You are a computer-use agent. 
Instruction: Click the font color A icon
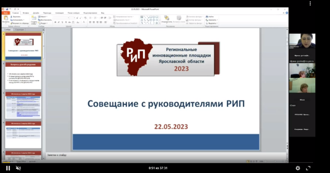point(84,22)
